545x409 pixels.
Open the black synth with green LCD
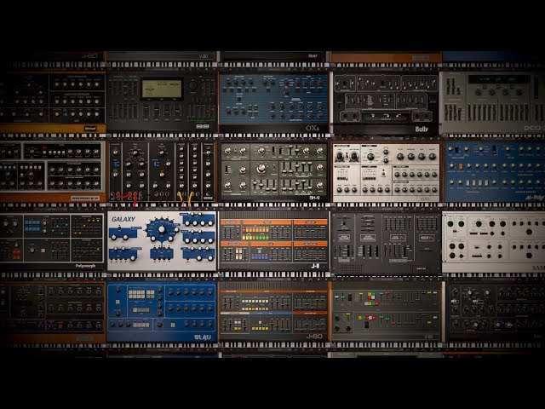click(162, 102)
